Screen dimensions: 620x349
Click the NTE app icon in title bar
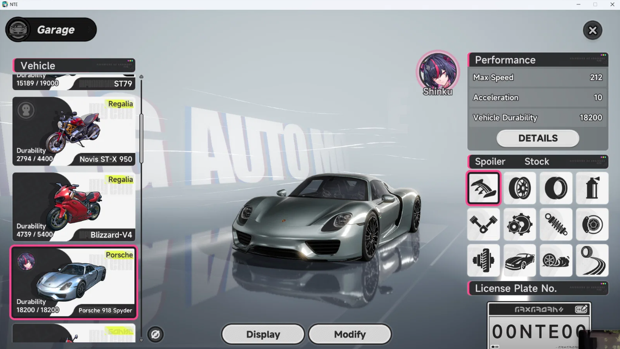click(5, 4)
